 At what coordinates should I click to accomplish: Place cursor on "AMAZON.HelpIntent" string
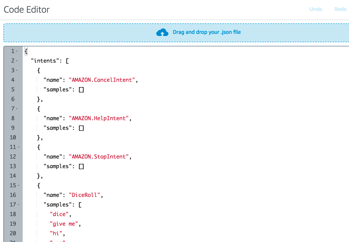point(99,118)
